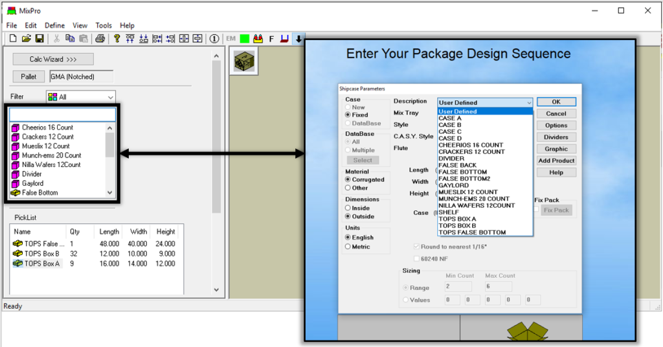Select the Metric units radio button
663x347 pixels.
348,247
